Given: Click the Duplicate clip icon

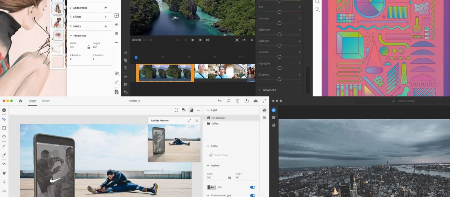Looking at the screenshot, I should click(x=125, y=60).
